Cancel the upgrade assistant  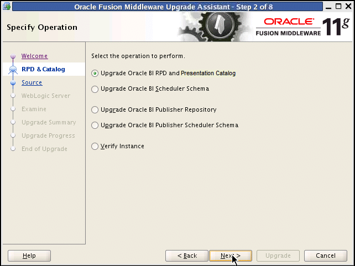coord(326,255)
